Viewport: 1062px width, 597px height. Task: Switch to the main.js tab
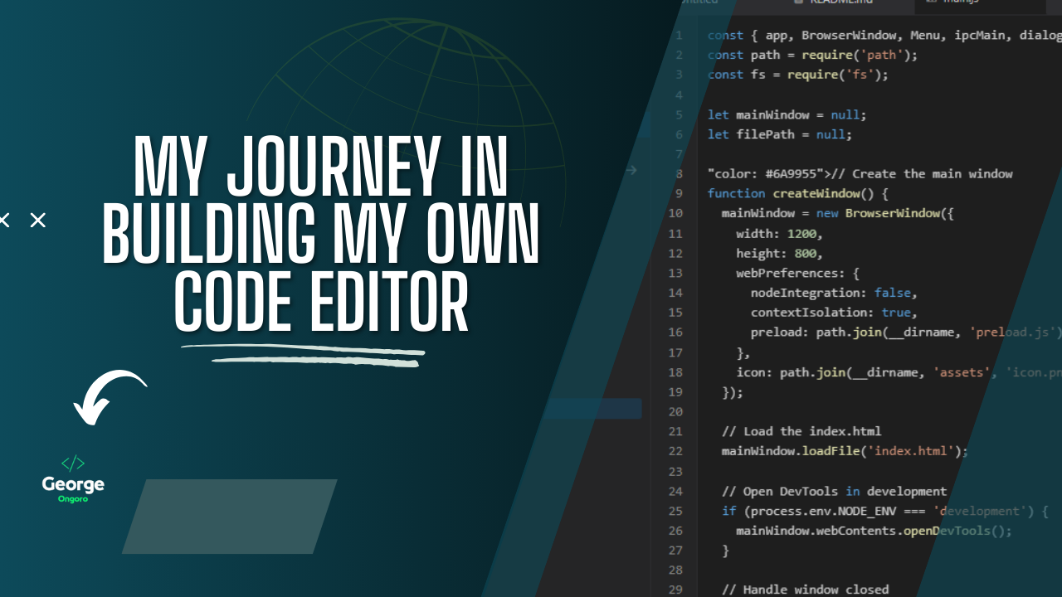(958, 3)
